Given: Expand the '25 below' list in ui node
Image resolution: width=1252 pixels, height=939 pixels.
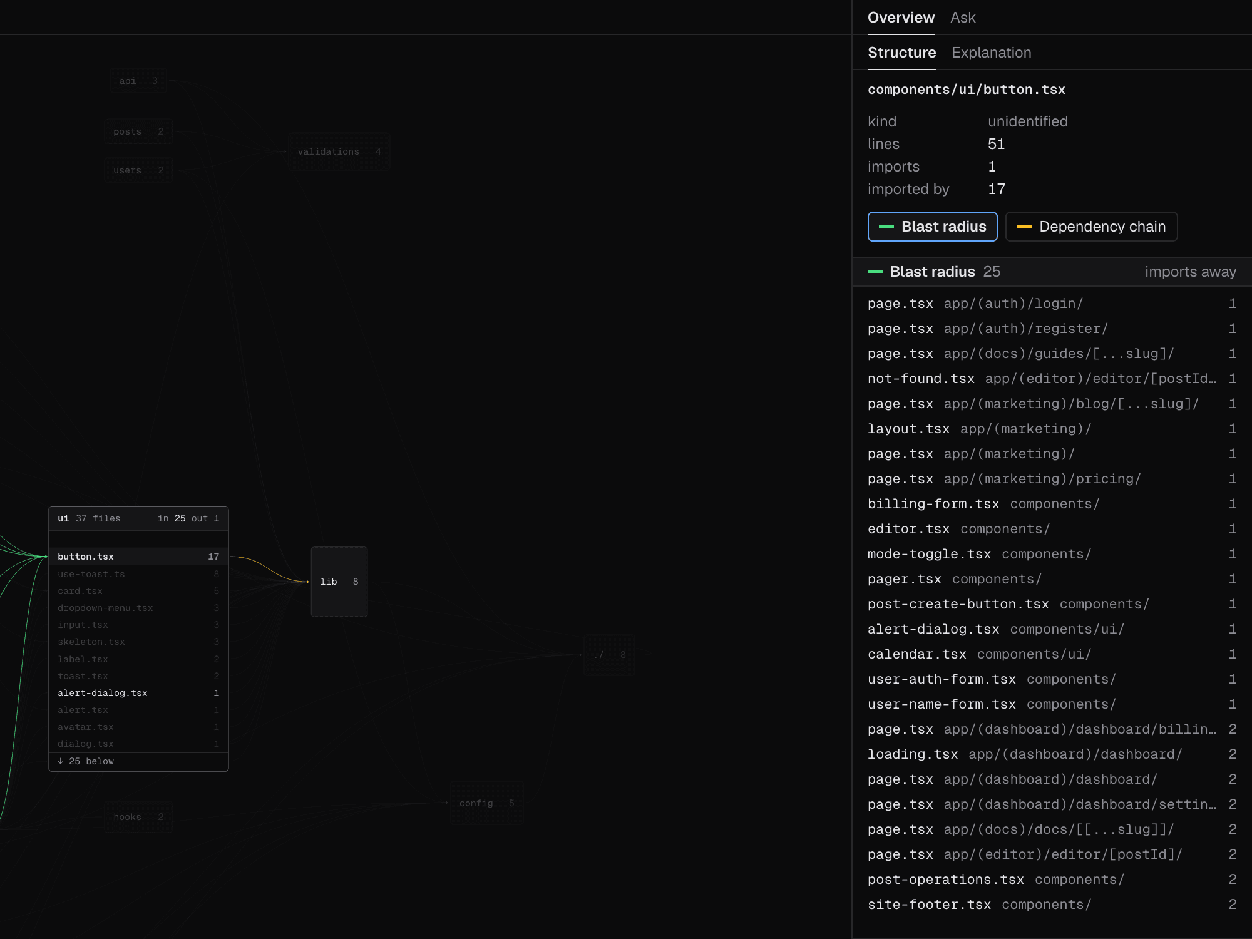Looking at the screenshot, I should 138,761.
